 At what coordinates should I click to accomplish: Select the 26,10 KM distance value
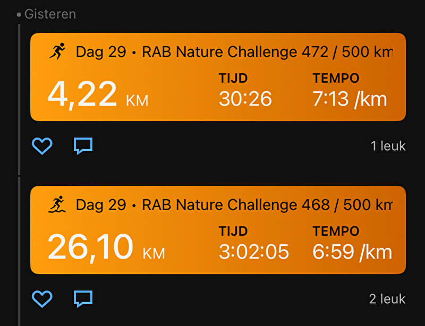pos(106,247)
